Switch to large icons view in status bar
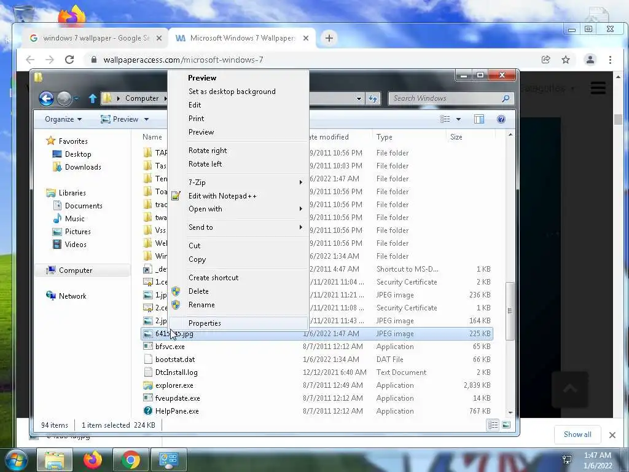Screen dimensions: 629x472 (x=506, y=425)
